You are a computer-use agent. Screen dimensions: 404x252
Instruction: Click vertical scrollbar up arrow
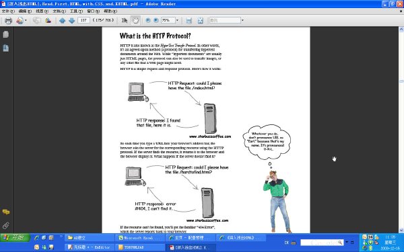(x=401, y=29)
